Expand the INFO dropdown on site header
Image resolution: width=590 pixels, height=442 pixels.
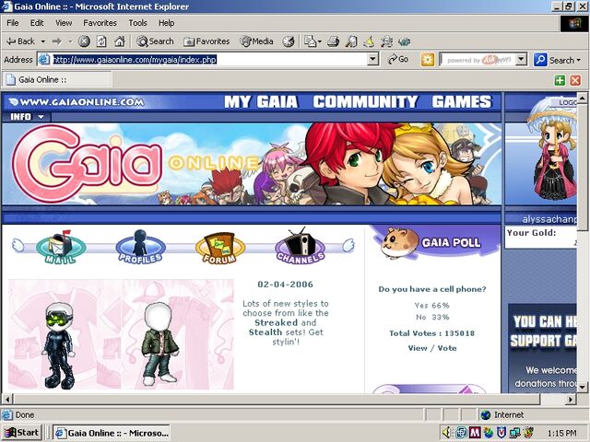click(x=27, y=117)
